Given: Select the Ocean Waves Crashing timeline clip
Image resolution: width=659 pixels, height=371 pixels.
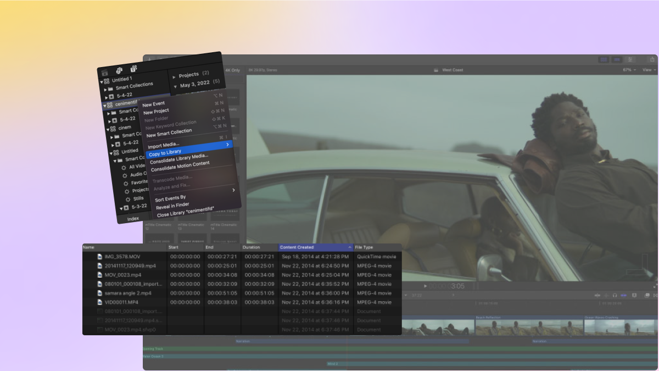Looking at the screenshot, I should coord(621,326).
